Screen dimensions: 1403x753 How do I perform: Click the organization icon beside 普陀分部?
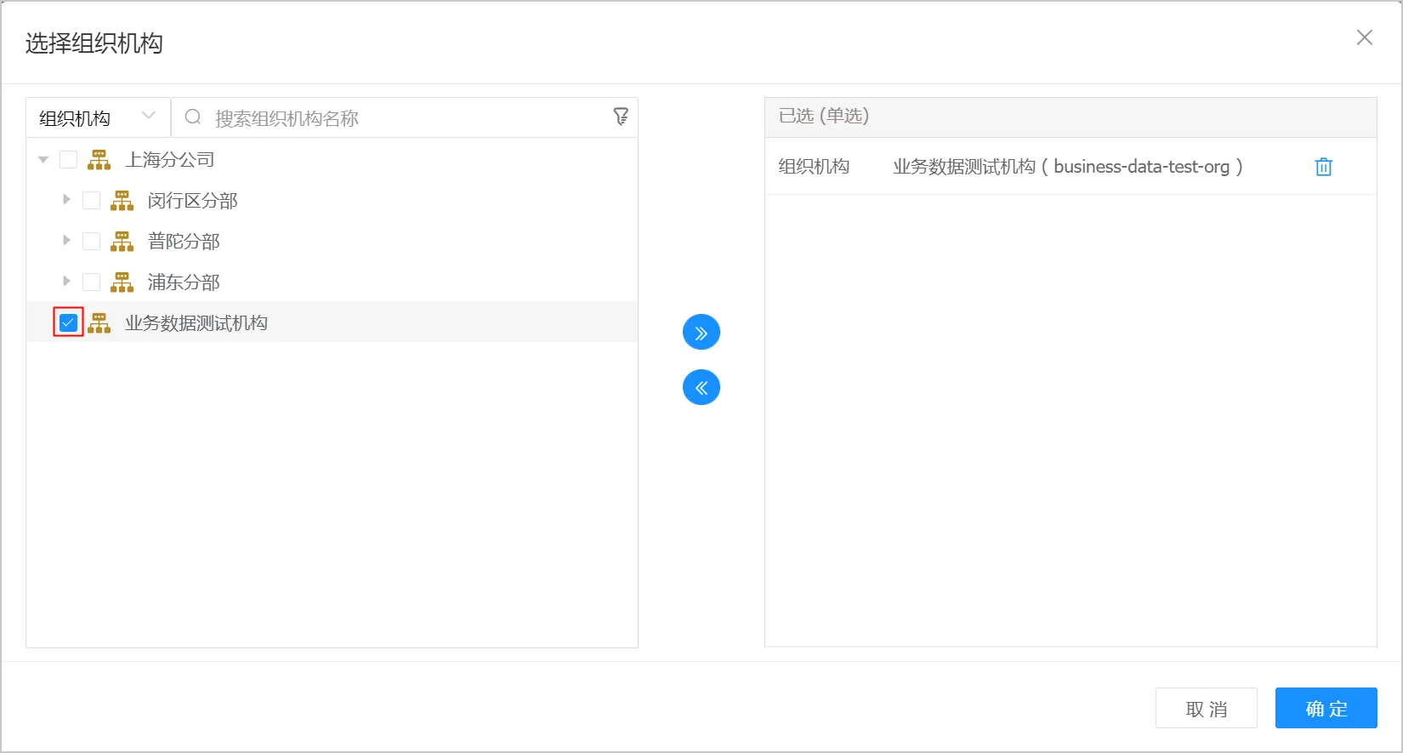pyautogui.click(x=122, y=242)
